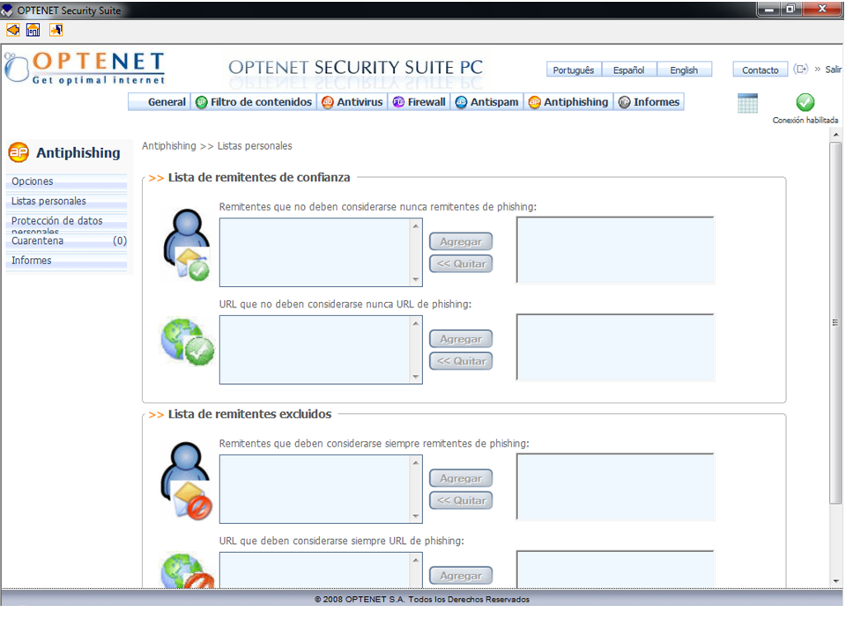
Task: Click the home toolbar icon
Action: click(33, 30)
